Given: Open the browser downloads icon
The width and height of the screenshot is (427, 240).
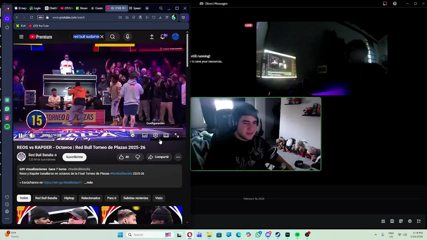Looking at the screenshot, I should (160, 17).
